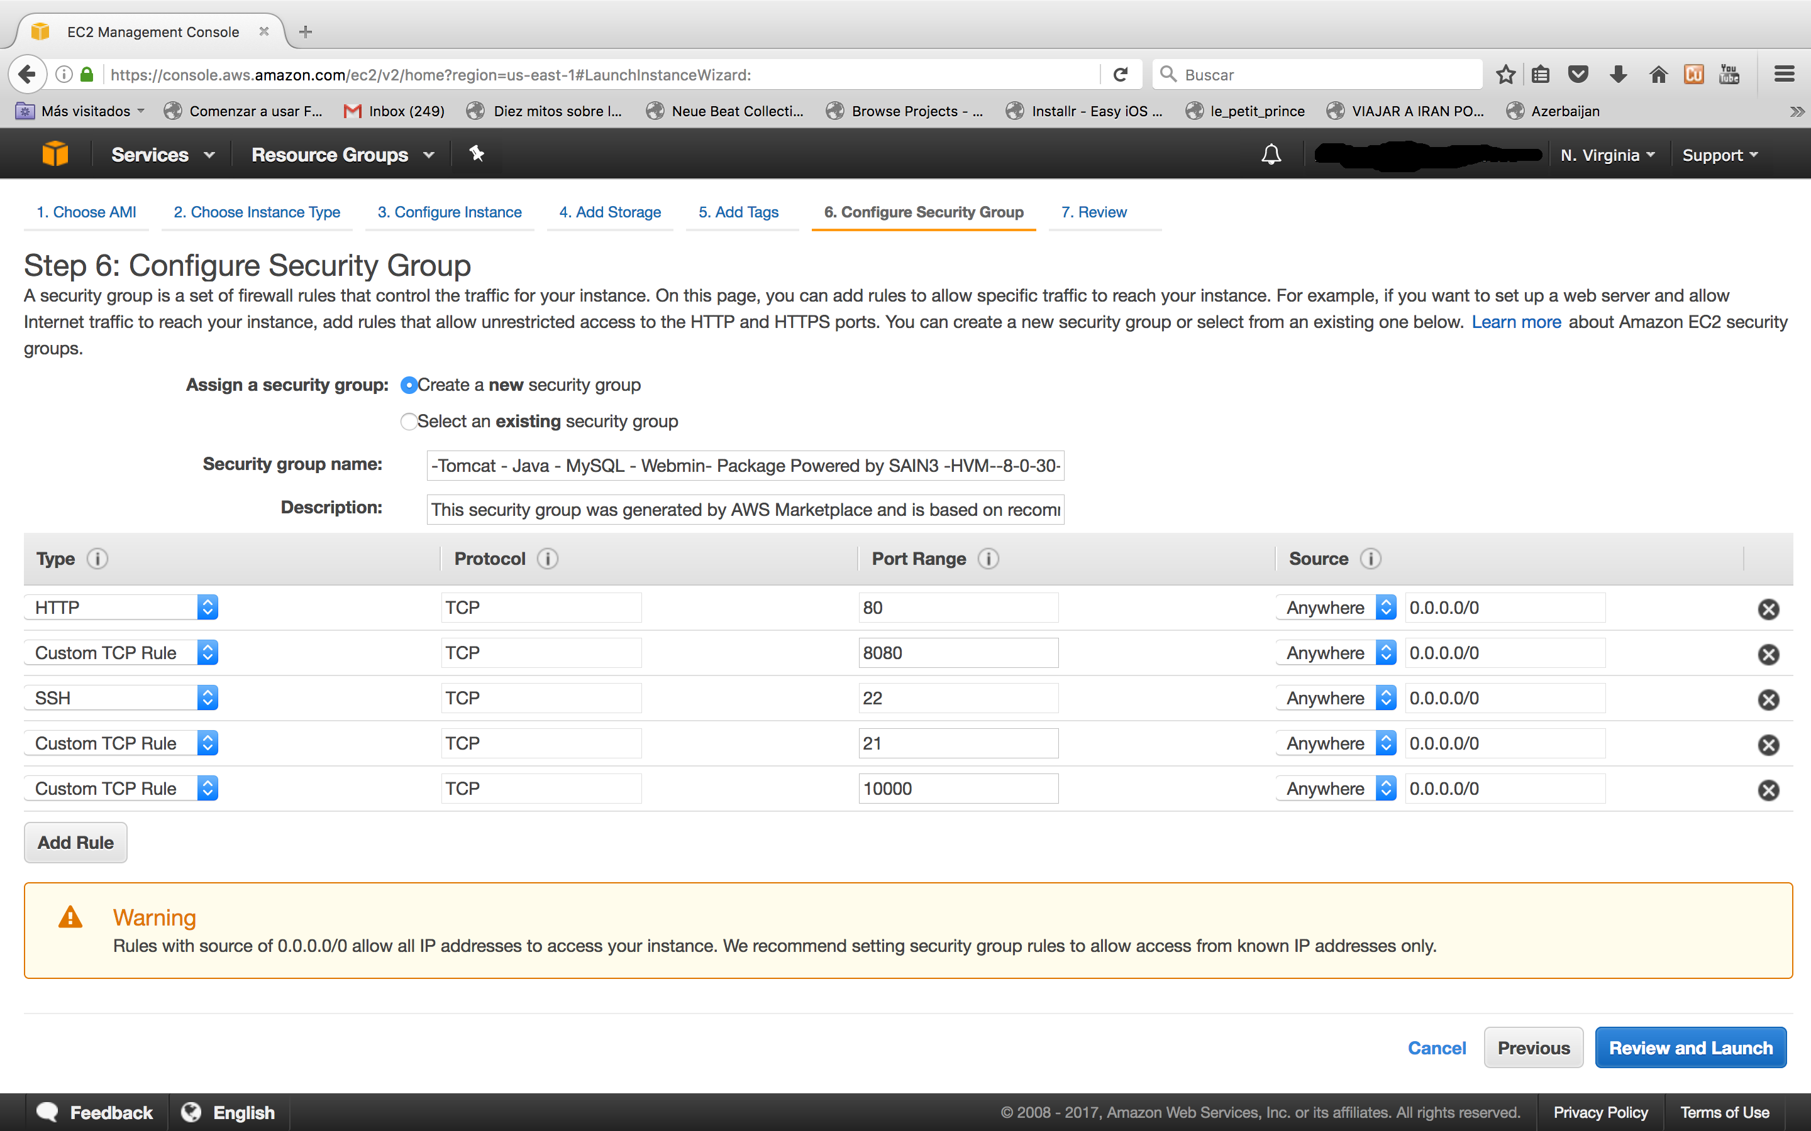Click the Add Rule button

coord(75,842)
